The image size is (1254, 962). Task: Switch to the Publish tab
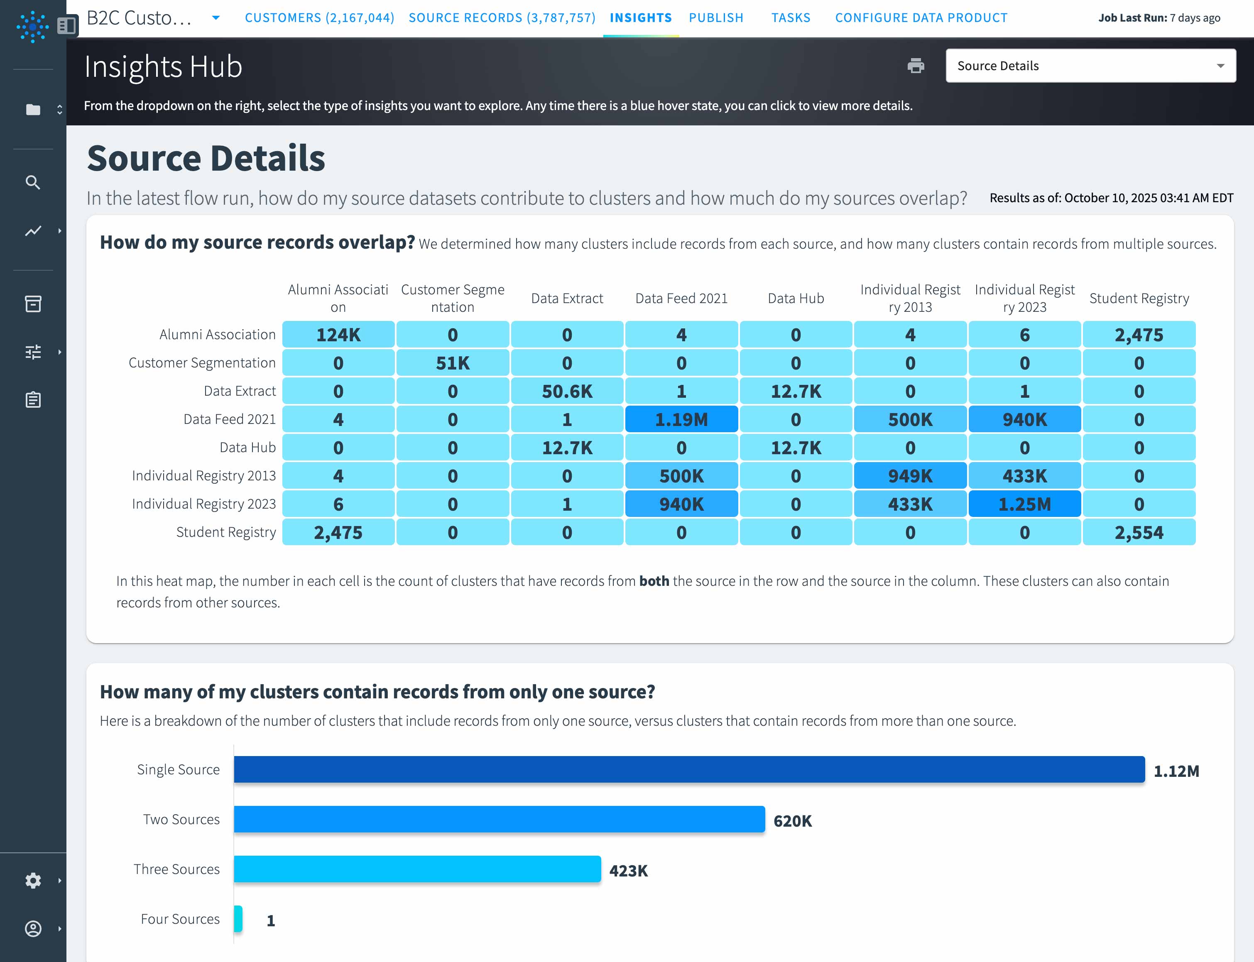point(716,18)
